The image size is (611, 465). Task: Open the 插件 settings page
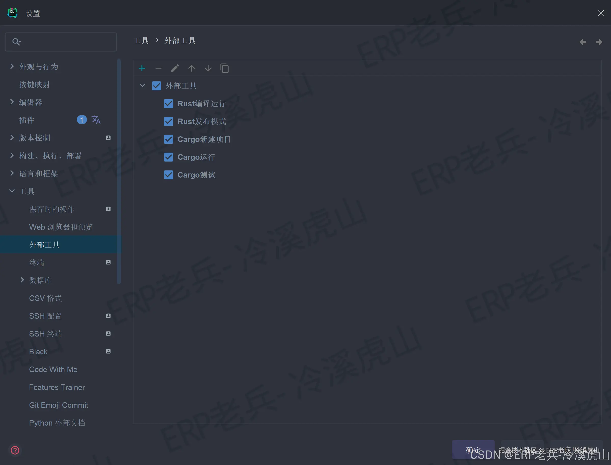pyautogui.click(x=26, y=120)
